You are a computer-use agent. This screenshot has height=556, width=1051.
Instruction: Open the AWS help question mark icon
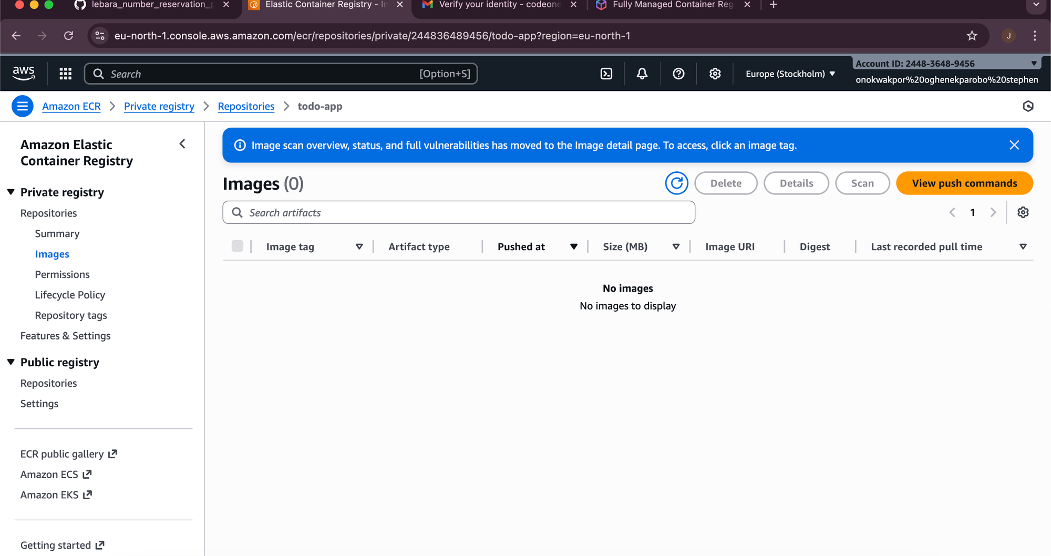pos(678,74)
